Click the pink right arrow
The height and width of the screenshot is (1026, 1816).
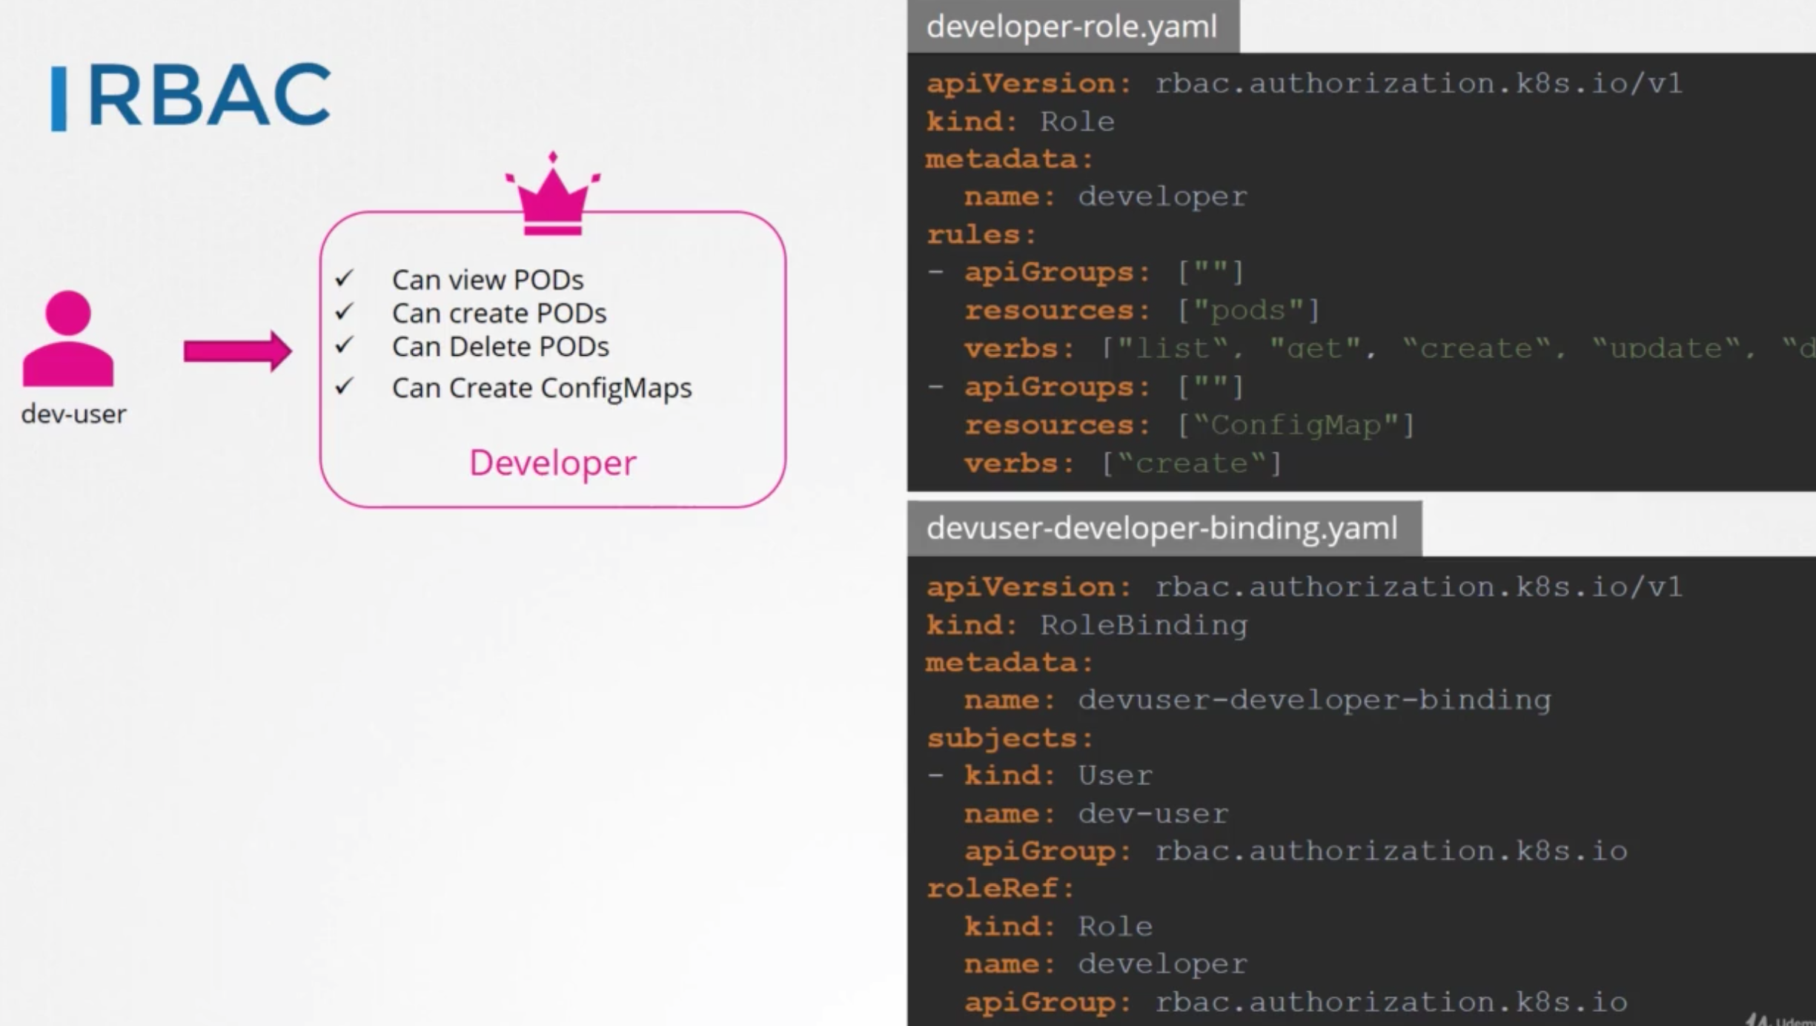click(237, 351)
